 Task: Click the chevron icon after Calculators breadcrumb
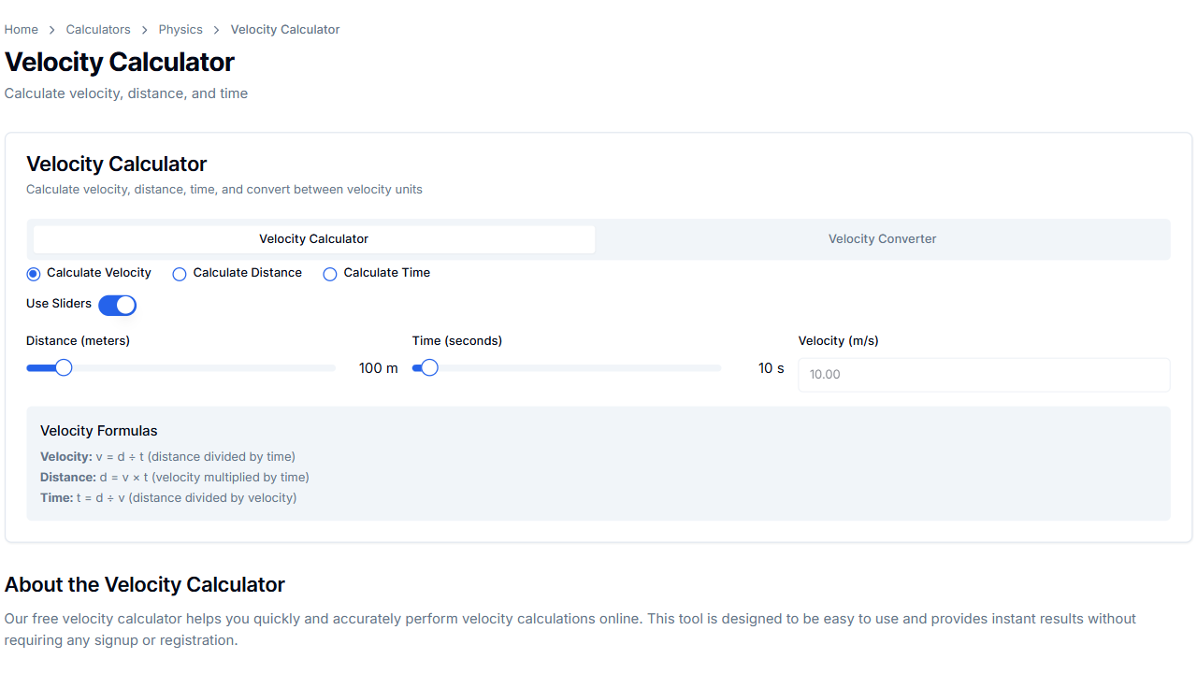point(145,30)
